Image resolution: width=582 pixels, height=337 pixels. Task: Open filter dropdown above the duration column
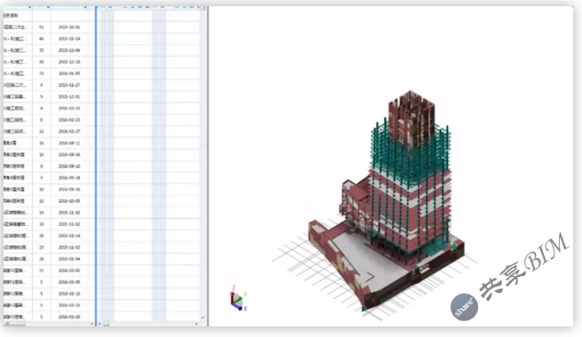pos(49,7)
